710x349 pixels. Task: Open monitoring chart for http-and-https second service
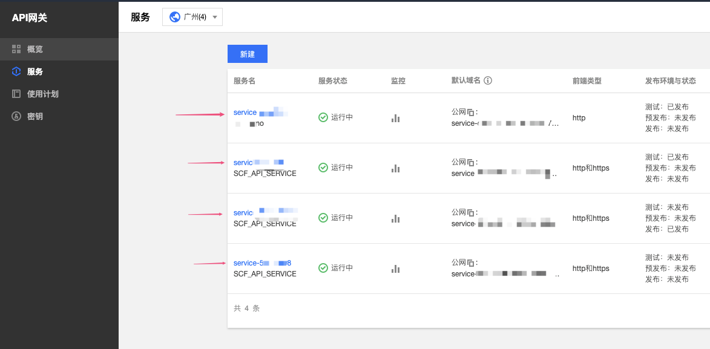tap(395, 168)
